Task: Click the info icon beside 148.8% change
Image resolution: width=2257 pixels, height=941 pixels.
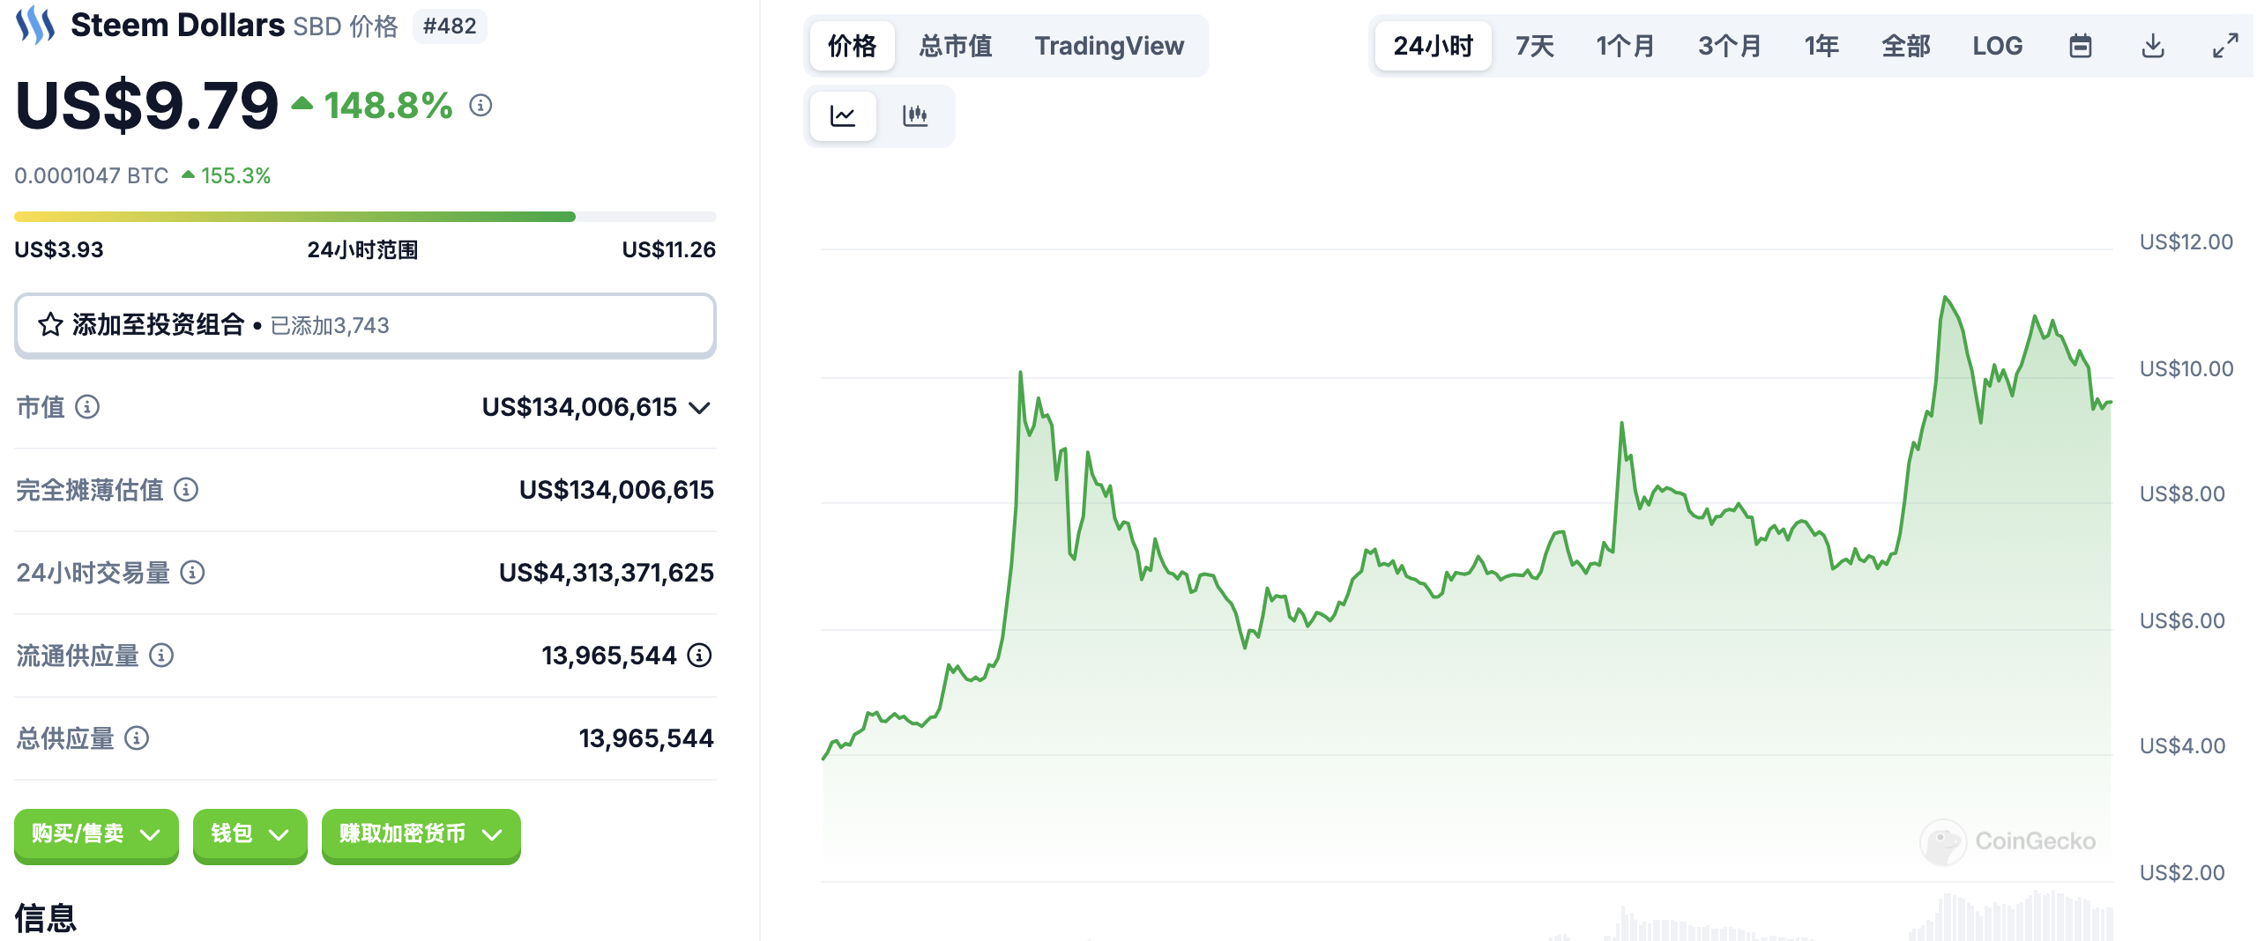Action: coord(480,106)
